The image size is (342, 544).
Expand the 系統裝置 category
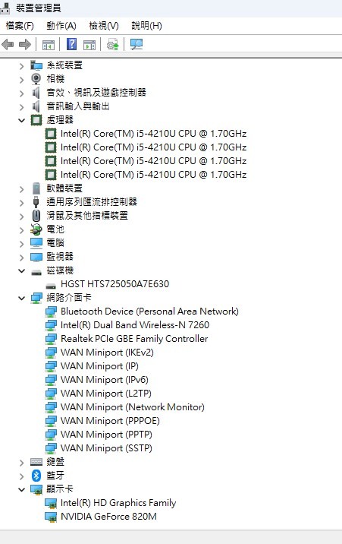tap(21, 65)
